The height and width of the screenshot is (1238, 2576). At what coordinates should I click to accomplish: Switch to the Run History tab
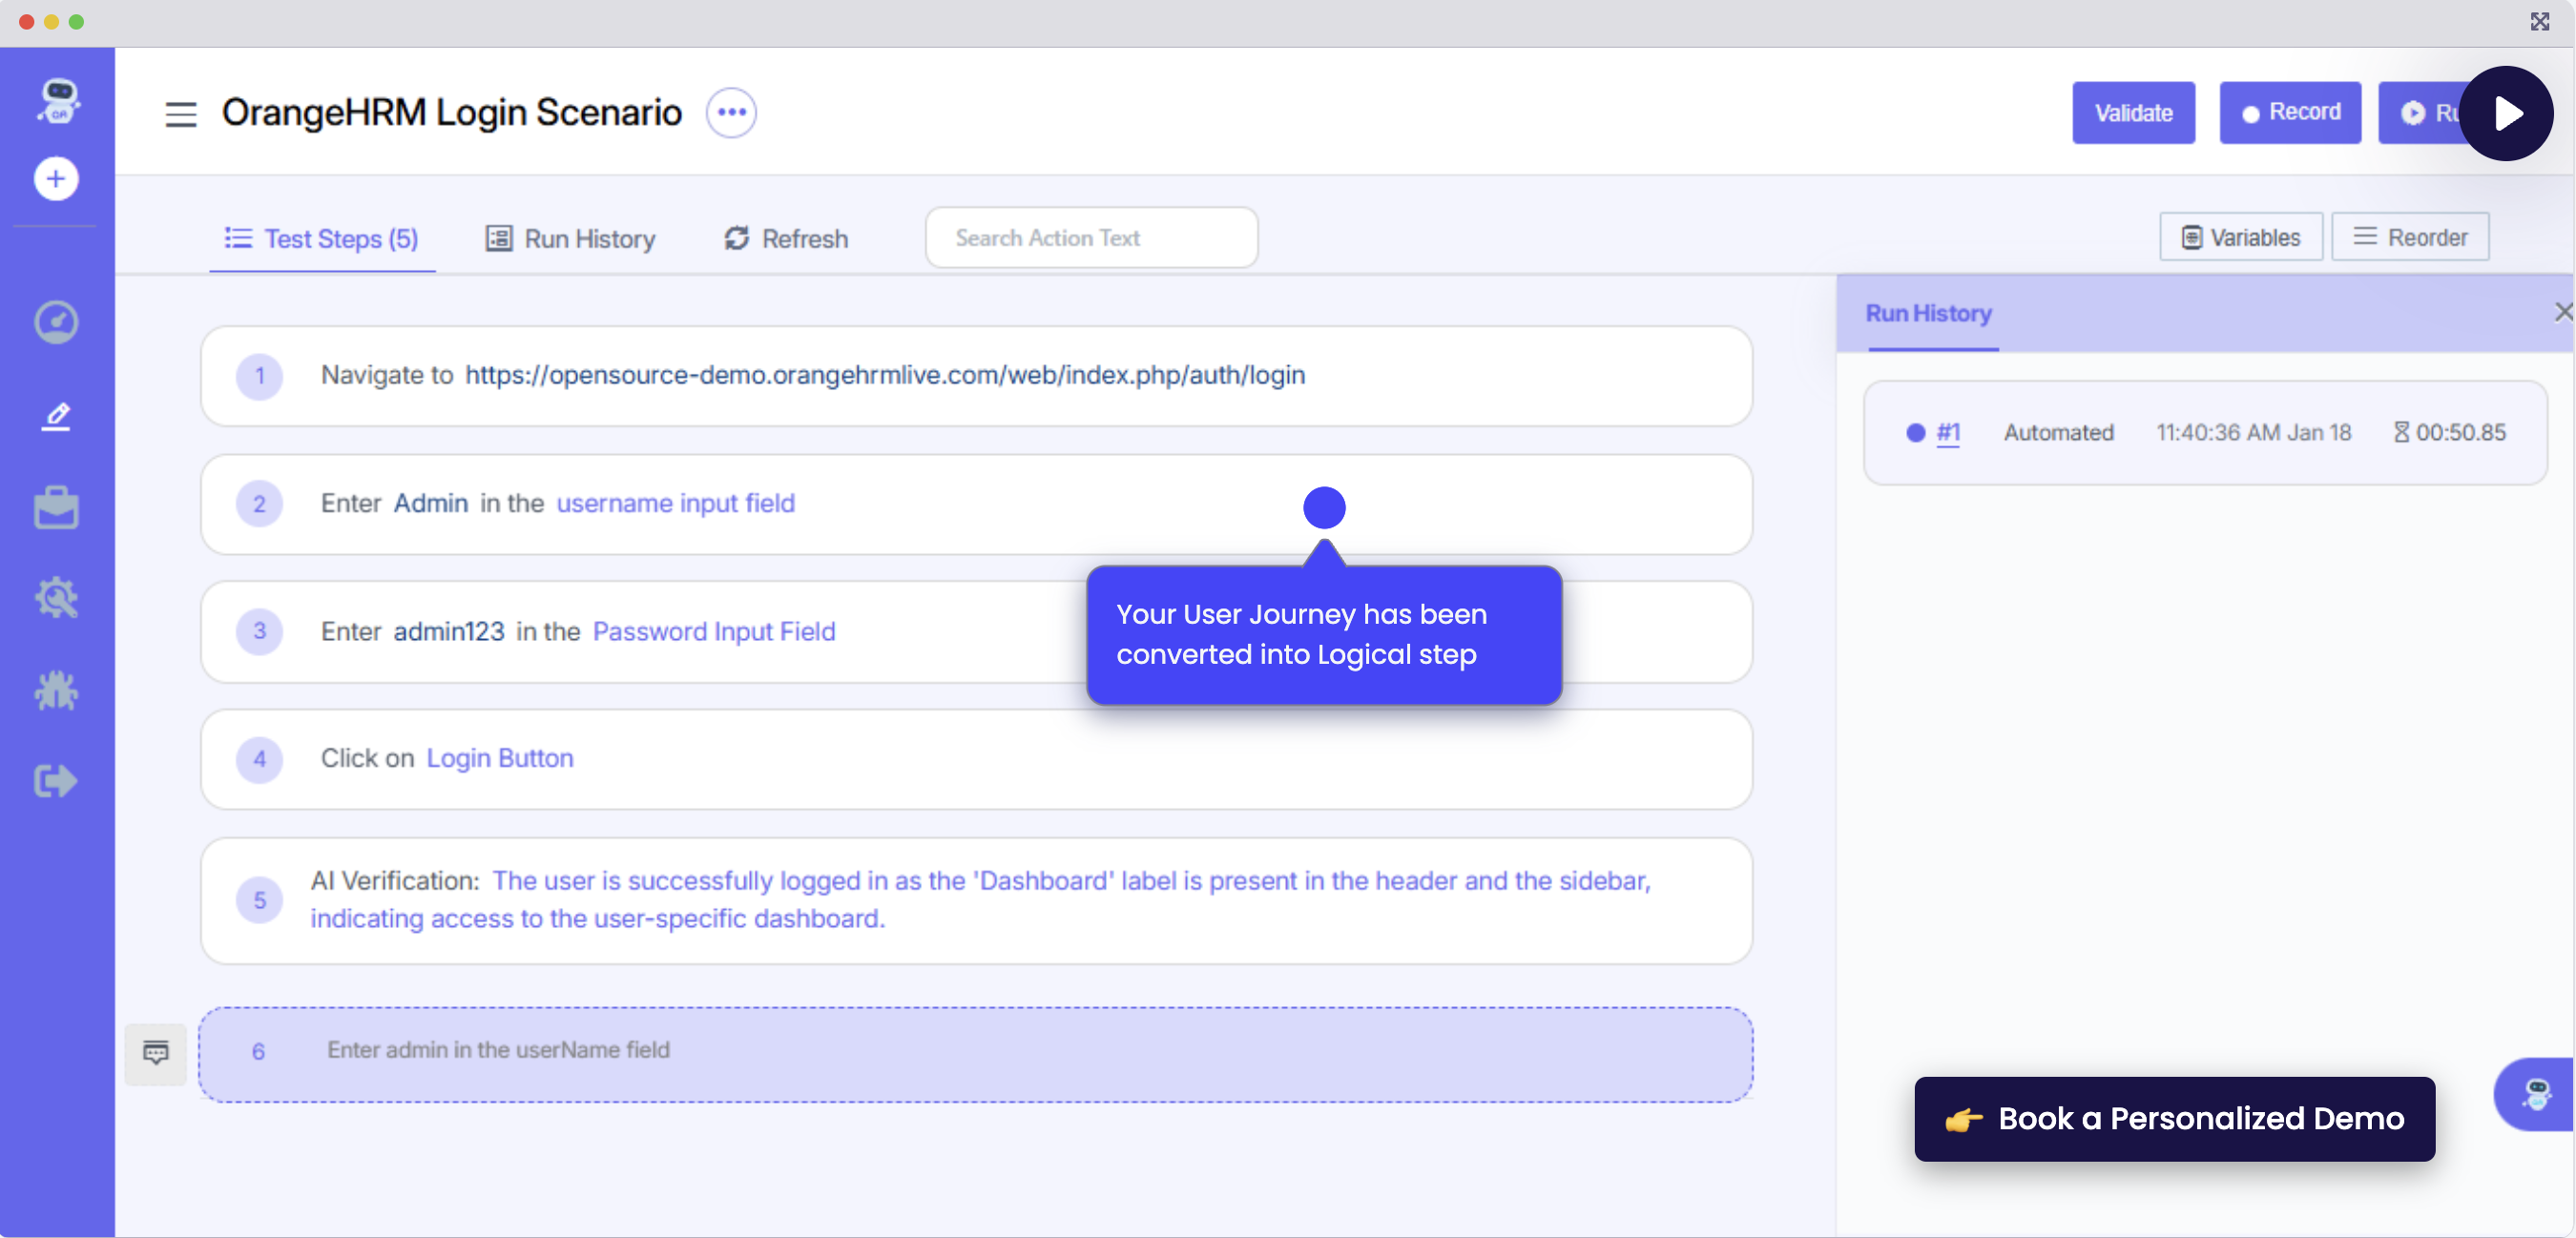pos(571,239)
